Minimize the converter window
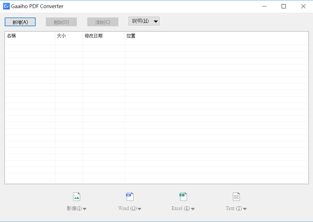 pos(264,6)
